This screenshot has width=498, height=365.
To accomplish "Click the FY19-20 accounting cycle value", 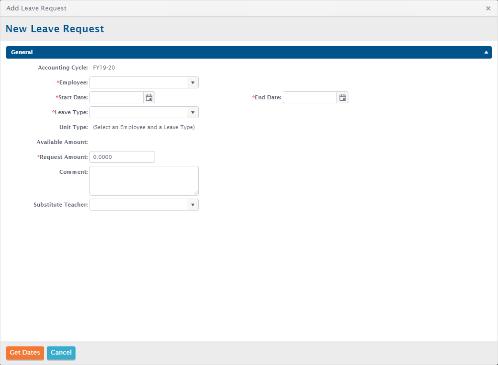I will point(104,68).
